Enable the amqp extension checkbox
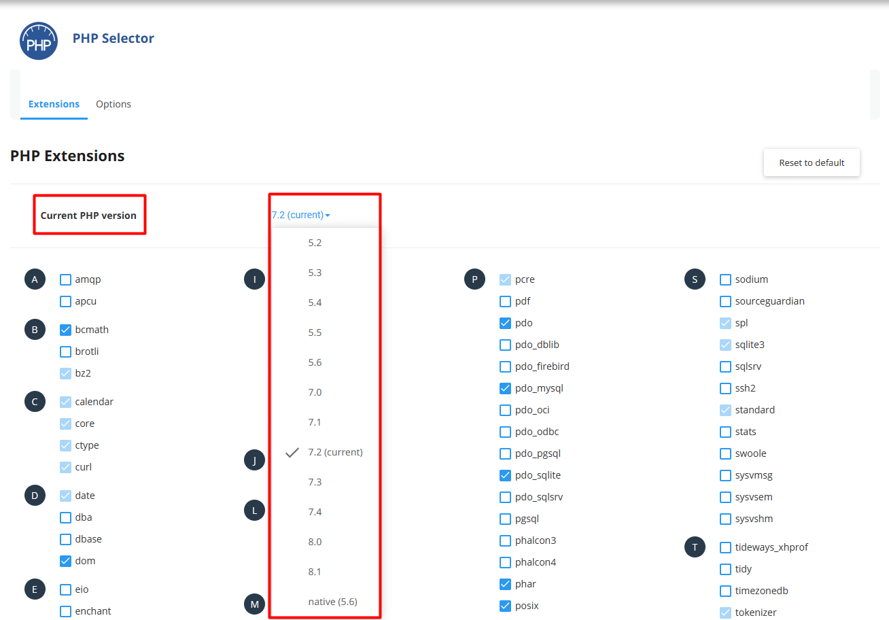 tap(65, 279)
